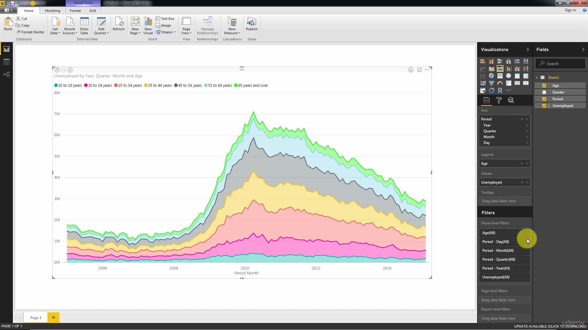588x330 pixels.
Task: Click the Sign in link
Action: pos(570,10)
